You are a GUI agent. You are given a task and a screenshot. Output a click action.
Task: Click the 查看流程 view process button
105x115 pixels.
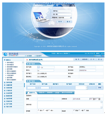click(85, 59)
